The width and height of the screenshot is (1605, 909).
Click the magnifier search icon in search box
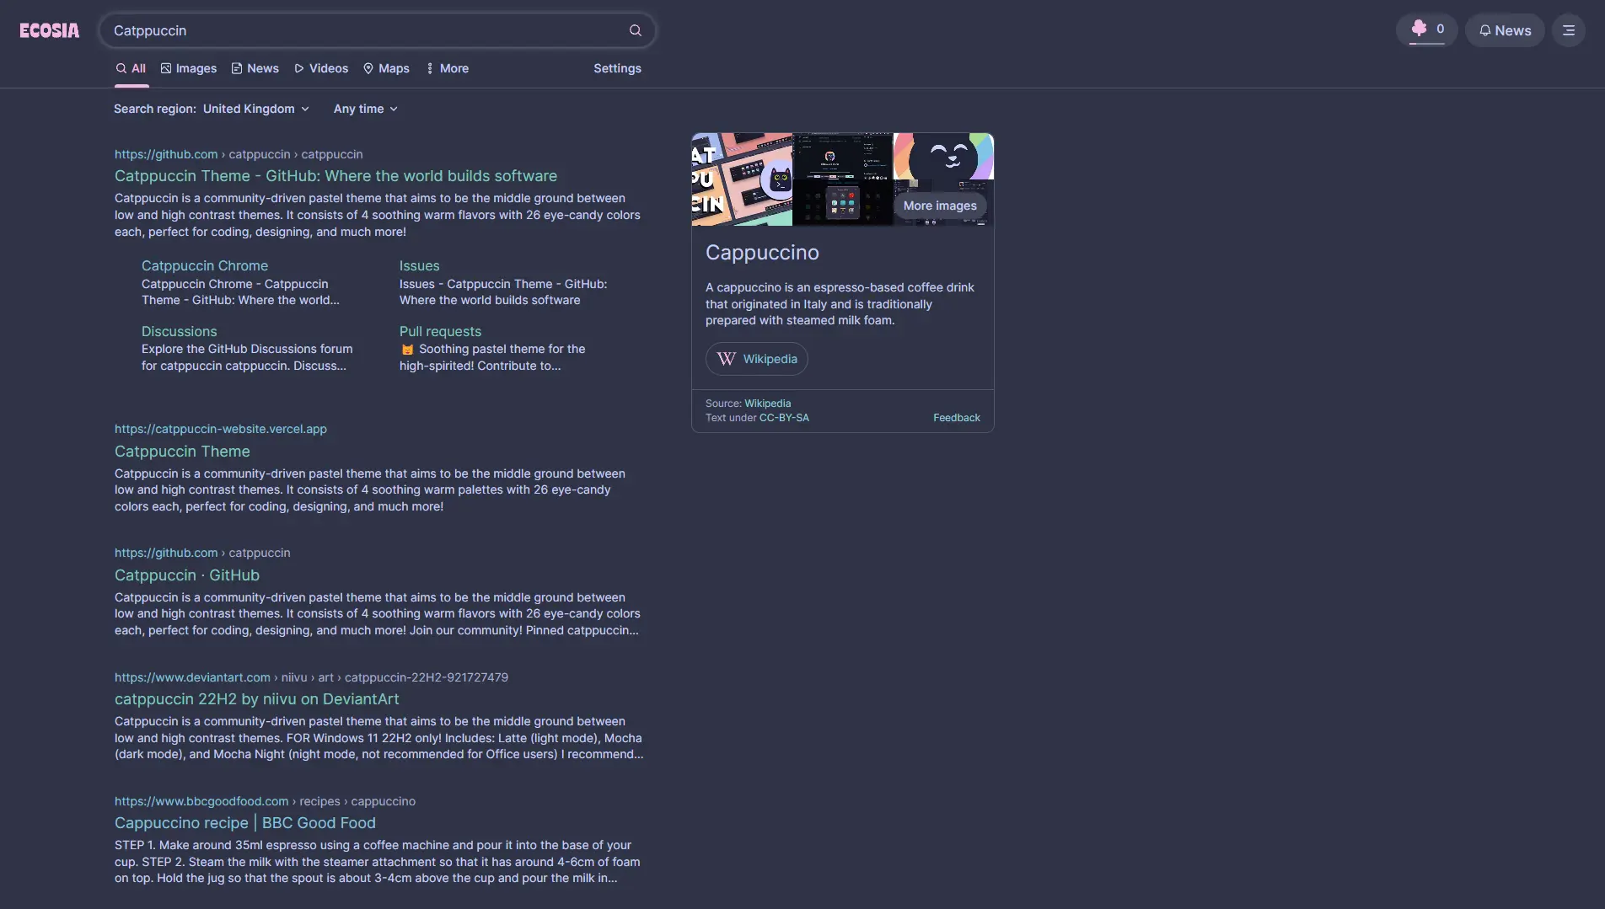pos(636,30)
